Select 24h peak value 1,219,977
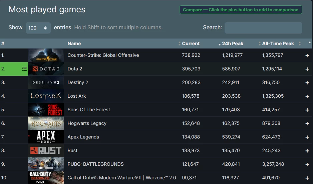 (232, 55)
